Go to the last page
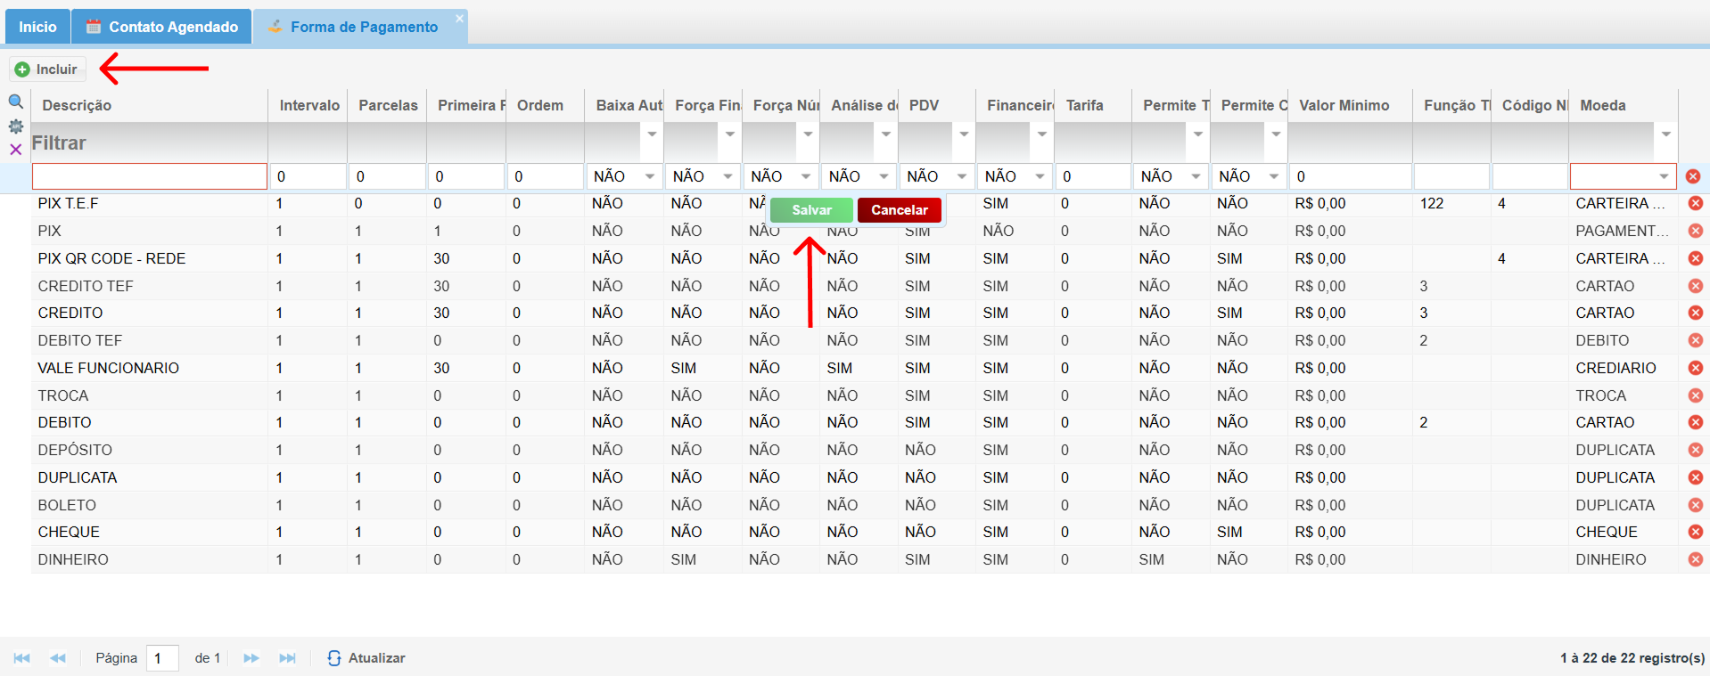Image resolution: width=1710 pixels, height=676 pixels. 287,658
